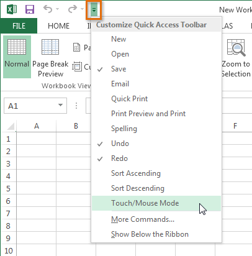This screenshot has height=256, width=252.
Task: Select row 6 header
Action: (8, 201)
